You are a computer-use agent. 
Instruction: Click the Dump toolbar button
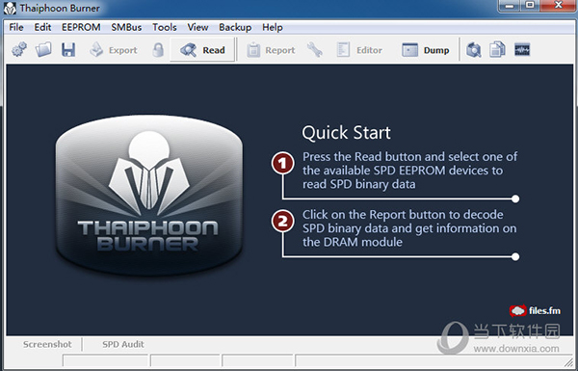(x=426, y=50)
